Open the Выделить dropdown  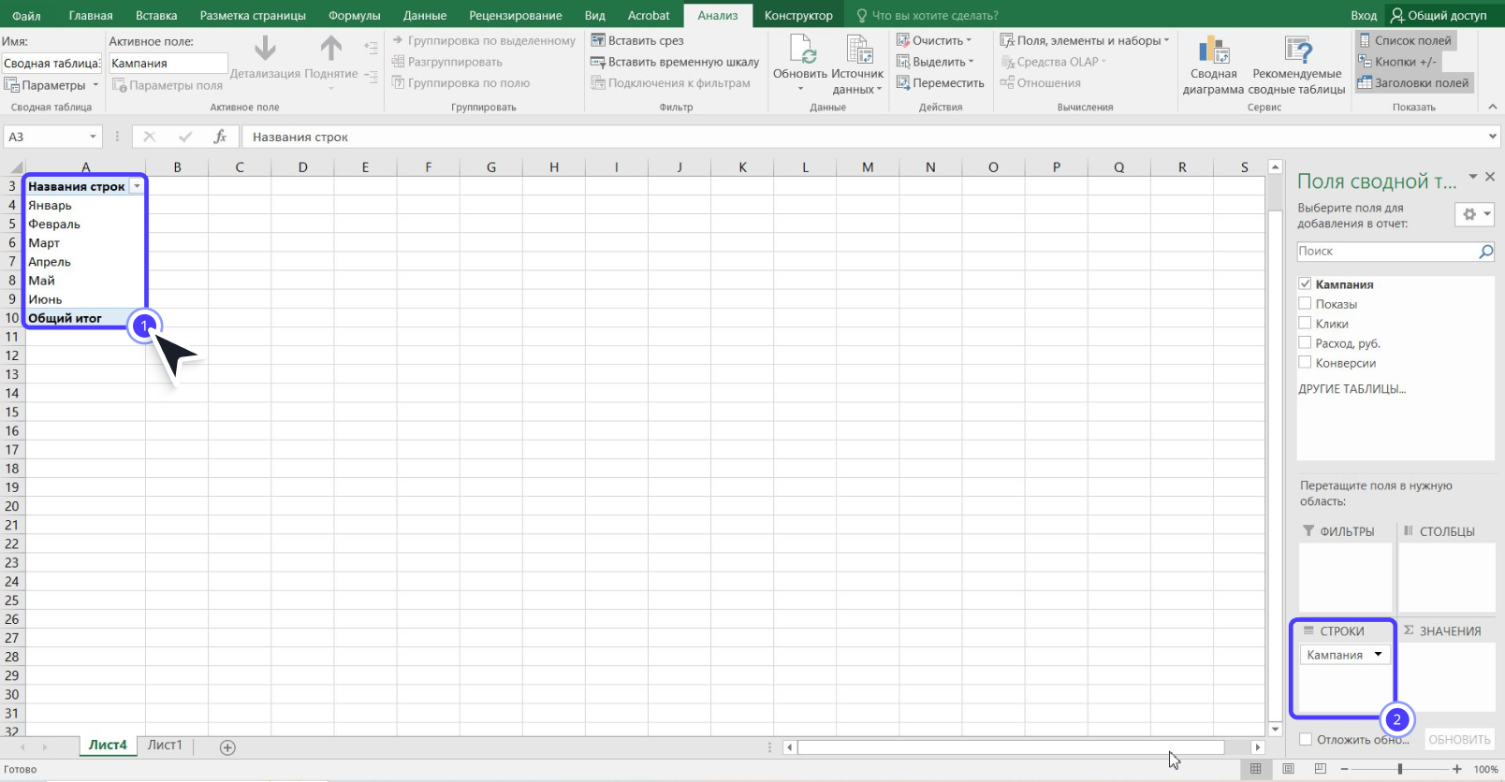(x=935, y=62)
